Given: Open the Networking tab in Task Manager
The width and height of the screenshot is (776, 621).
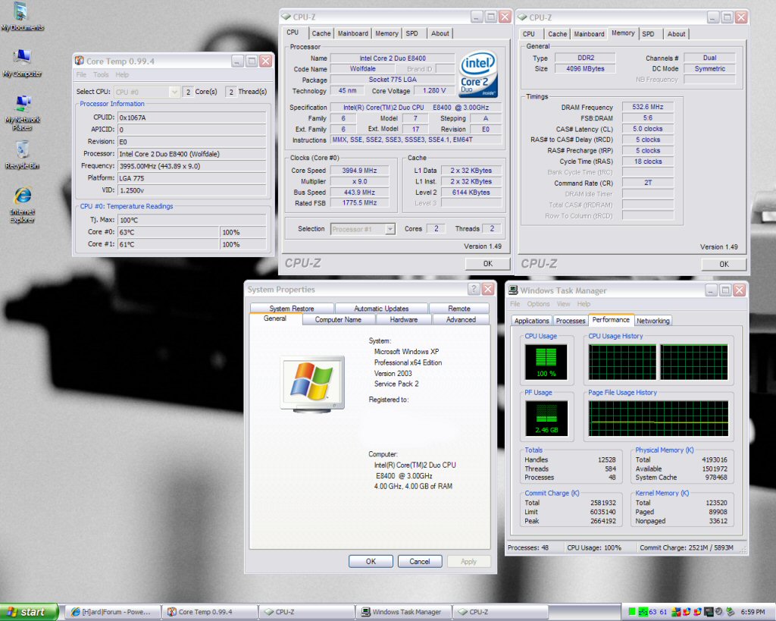Looking at the screenshot, I should pyautogui.click(x=652, y=321).
